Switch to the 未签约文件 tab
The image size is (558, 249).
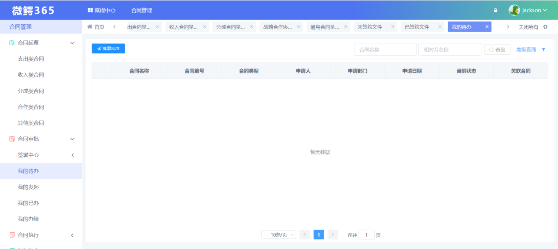click(370, 27)
